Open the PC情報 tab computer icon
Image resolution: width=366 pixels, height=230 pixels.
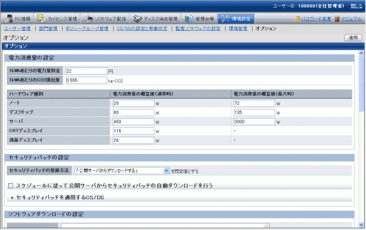[x=9, y=19]
